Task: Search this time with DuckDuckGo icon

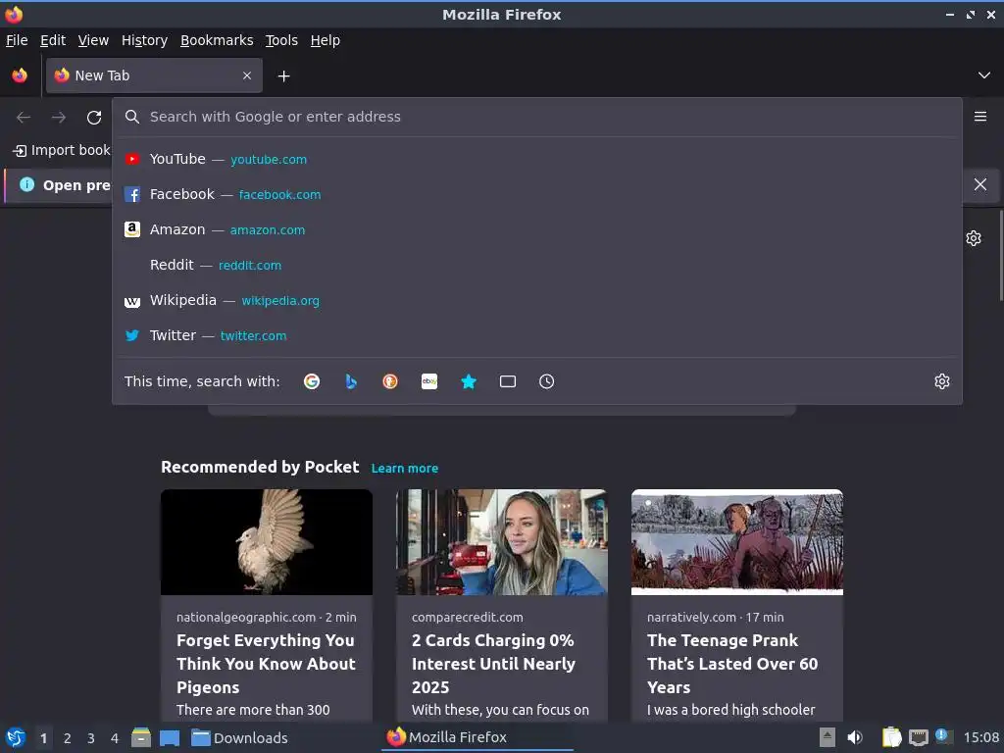Action: click(x=390, y=381)
